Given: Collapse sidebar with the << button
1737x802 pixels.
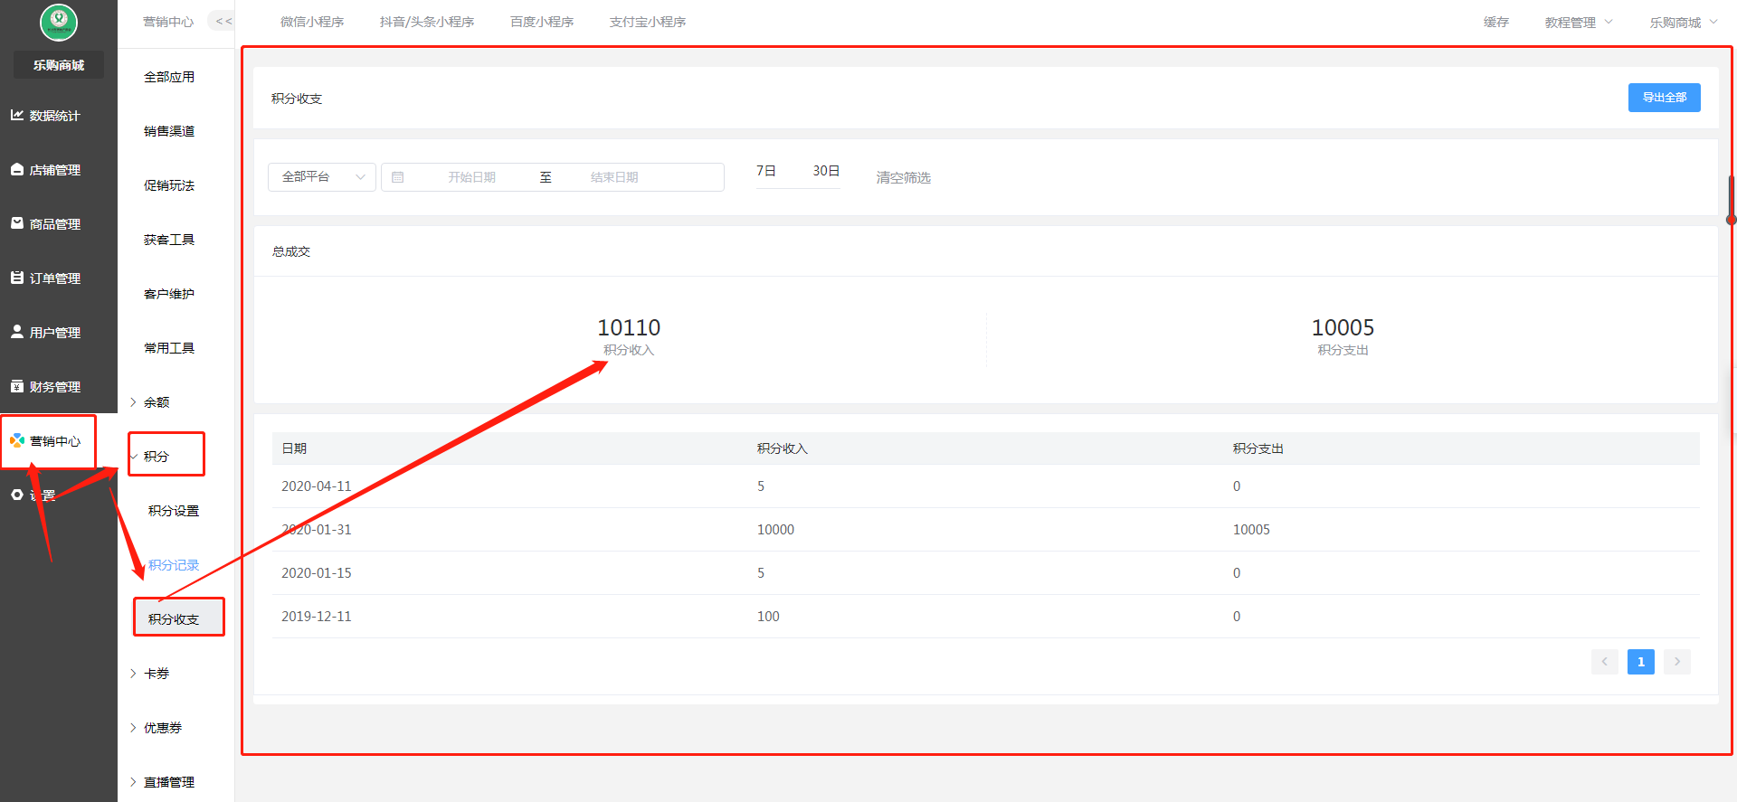Looking at the screenshot, I should click(x=223, y=21).
